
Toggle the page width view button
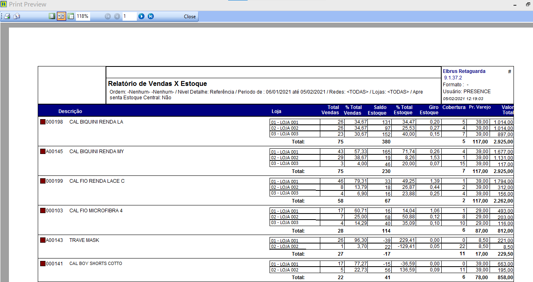pos(61,17)
